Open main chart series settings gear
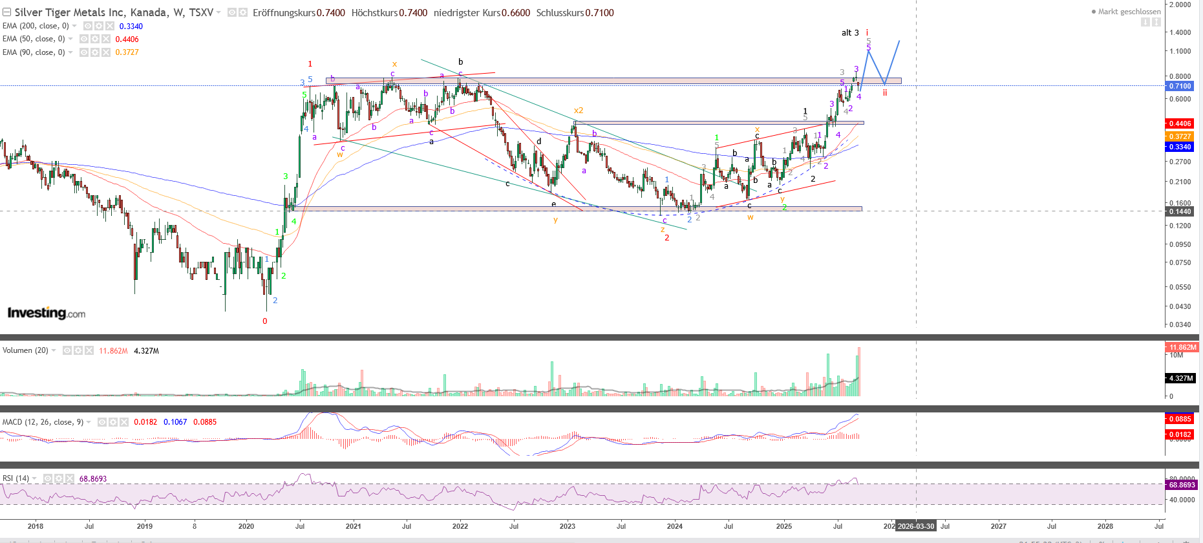1203x543 pixels. (243, 12)
